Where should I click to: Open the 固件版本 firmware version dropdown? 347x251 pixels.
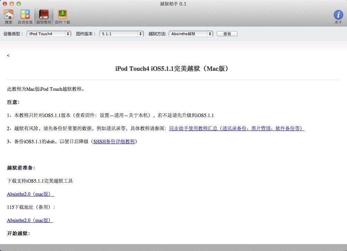pos(121,34)
